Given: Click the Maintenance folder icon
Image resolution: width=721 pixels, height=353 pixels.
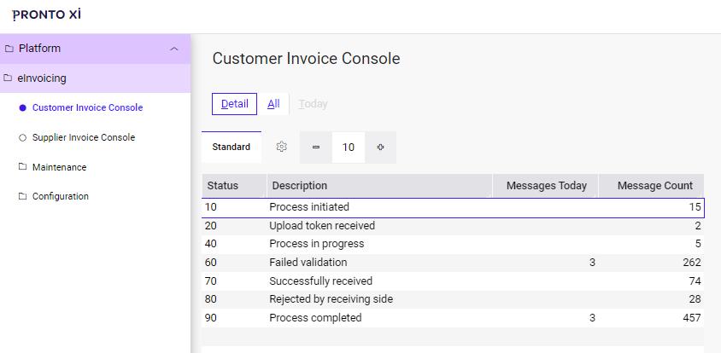Looking at the screenshot, I should click(23, 167).
